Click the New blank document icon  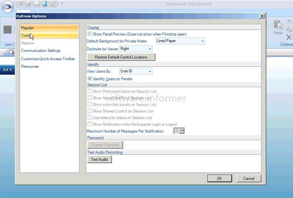(x=45, y=4)
